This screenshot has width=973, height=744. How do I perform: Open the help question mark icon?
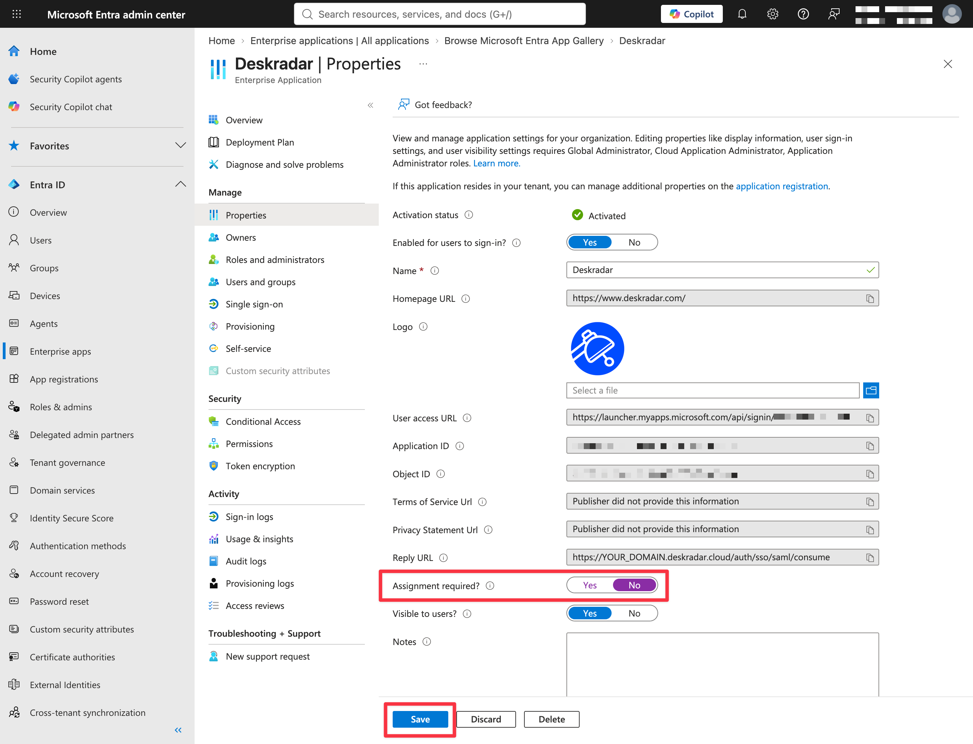point(803,14)
